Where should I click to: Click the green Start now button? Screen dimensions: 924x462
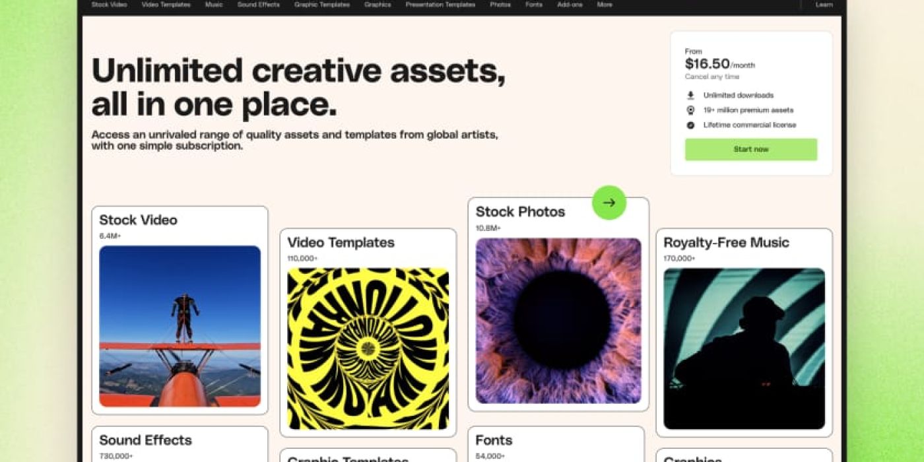coord(751,149)
